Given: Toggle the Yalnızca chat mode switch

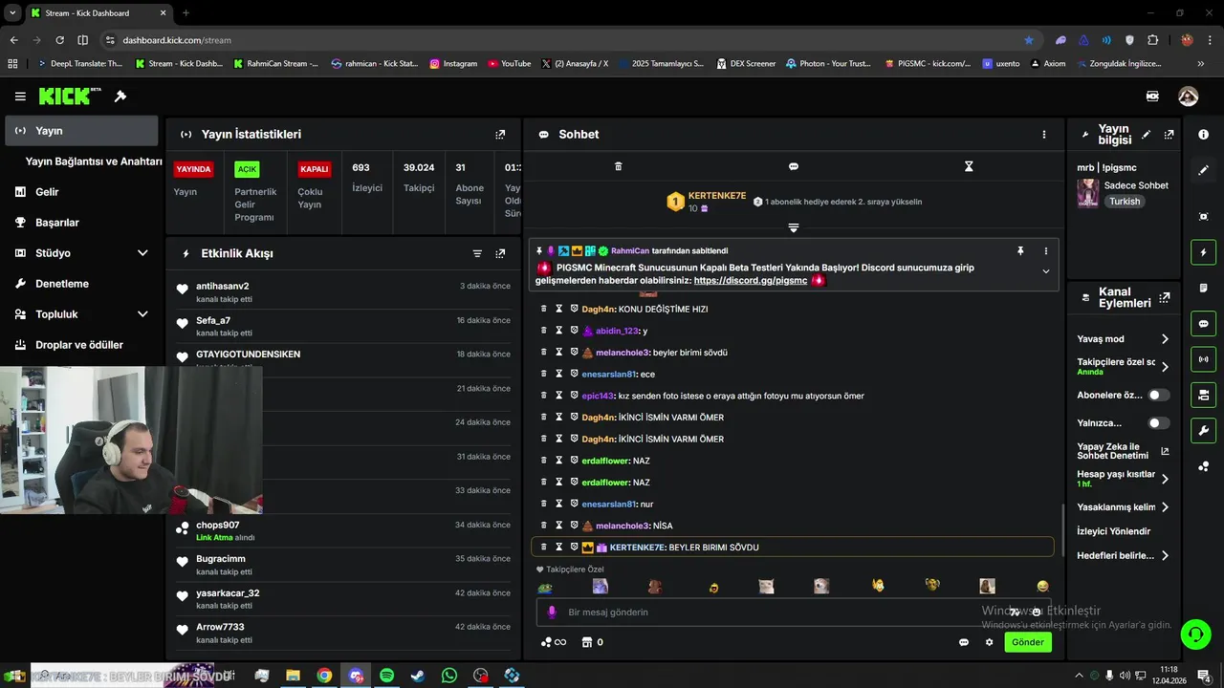Looking at the screenshot, I should coord(1158,422).
